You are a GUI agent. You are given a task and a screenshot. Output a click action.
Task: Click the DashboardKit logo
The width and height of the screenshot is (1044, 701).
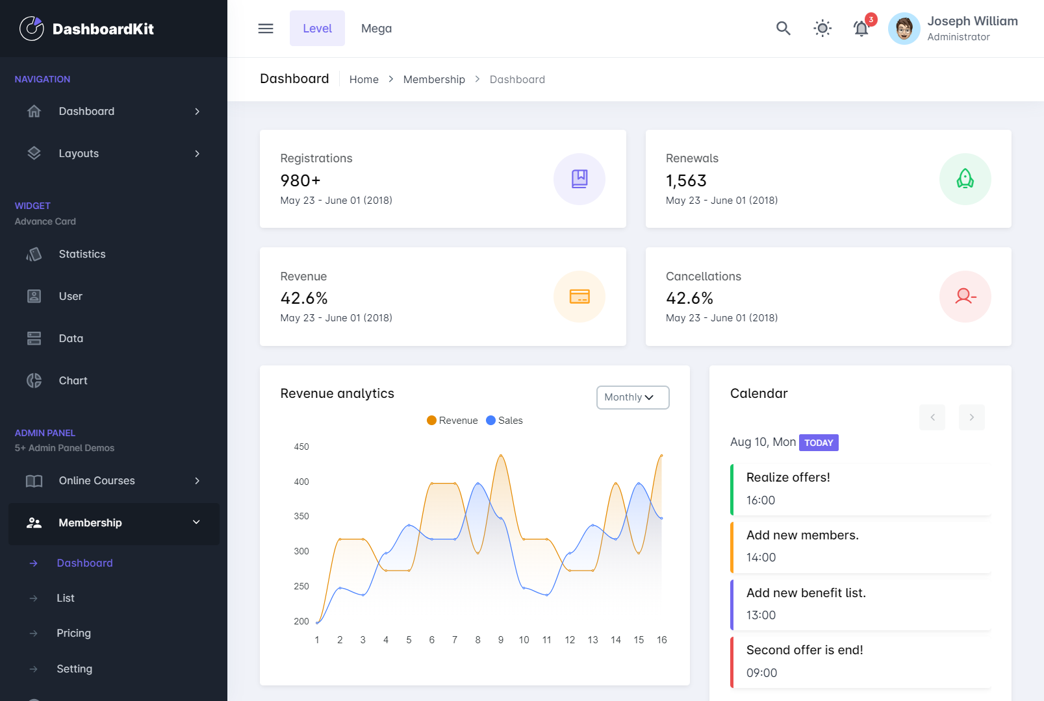pos(87,29)
